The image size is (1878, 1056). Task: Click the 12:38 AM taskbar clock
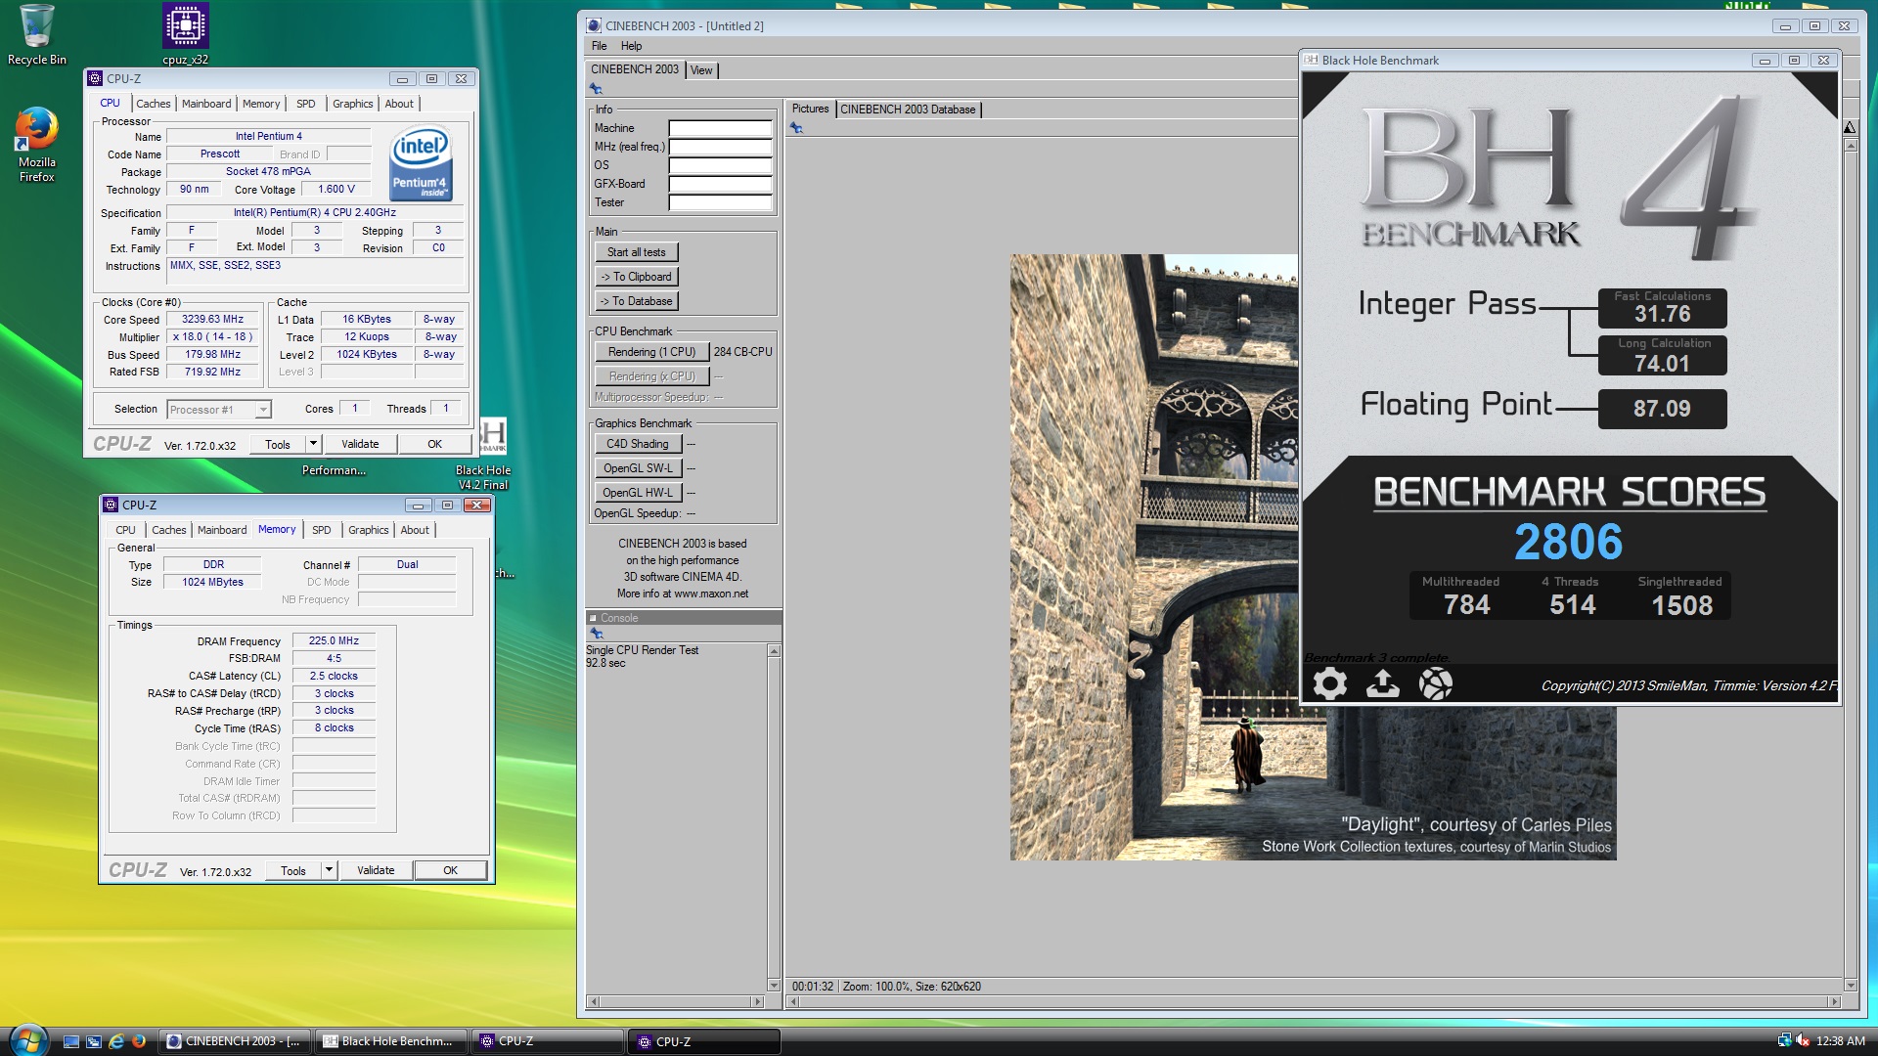1840,1041
